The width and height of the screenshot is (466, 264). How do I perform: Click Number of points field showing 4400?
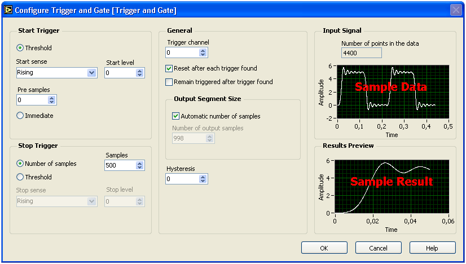tap(362, 53)
